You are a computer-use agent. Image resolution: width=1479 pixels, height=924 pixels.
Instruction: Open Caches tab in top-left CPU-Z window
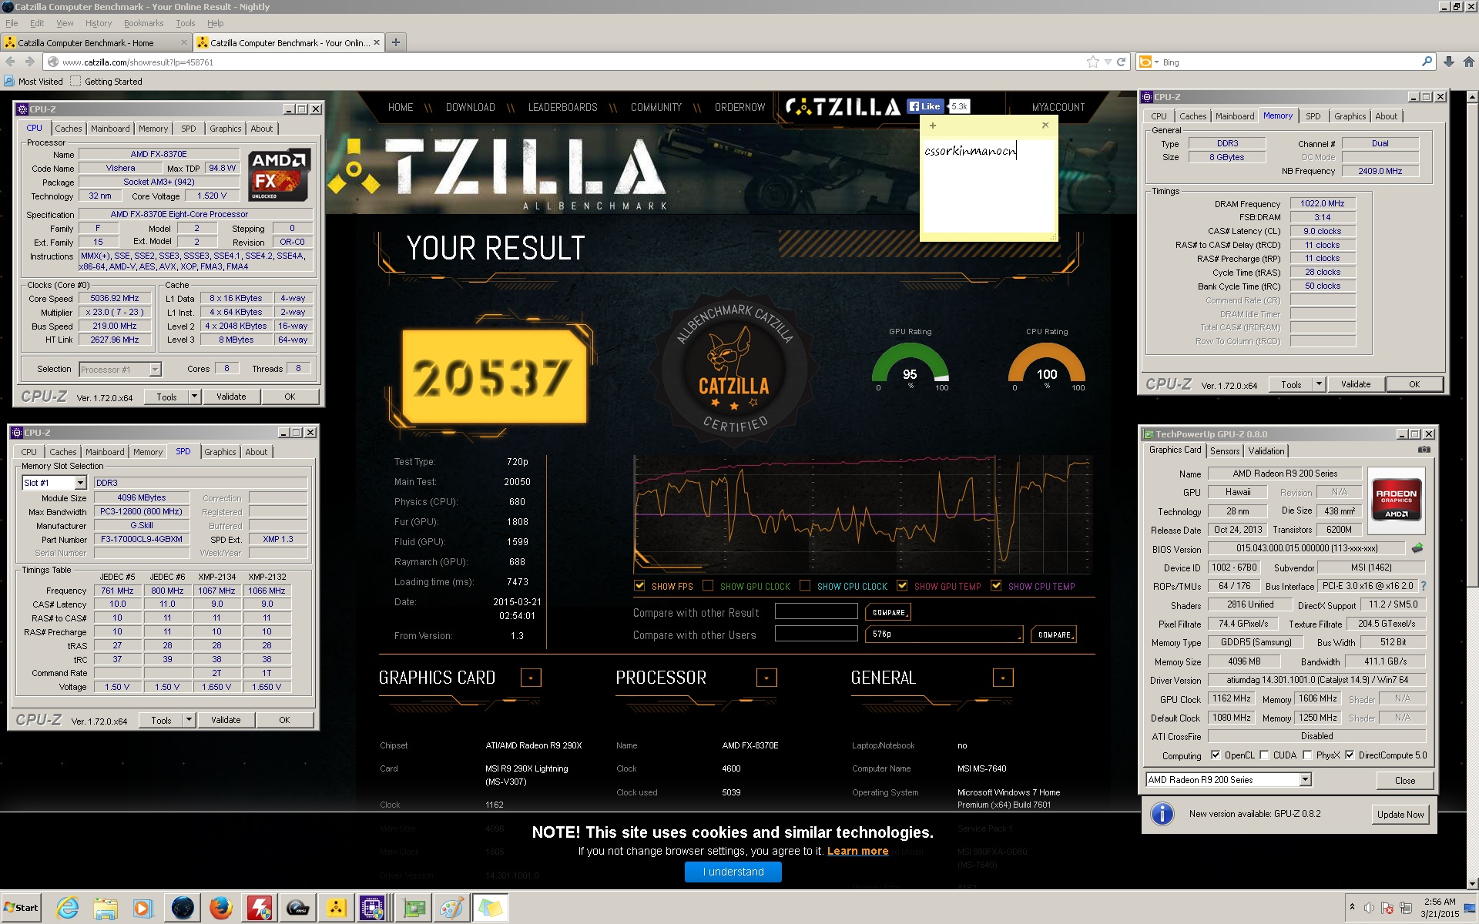coord(68,129)
